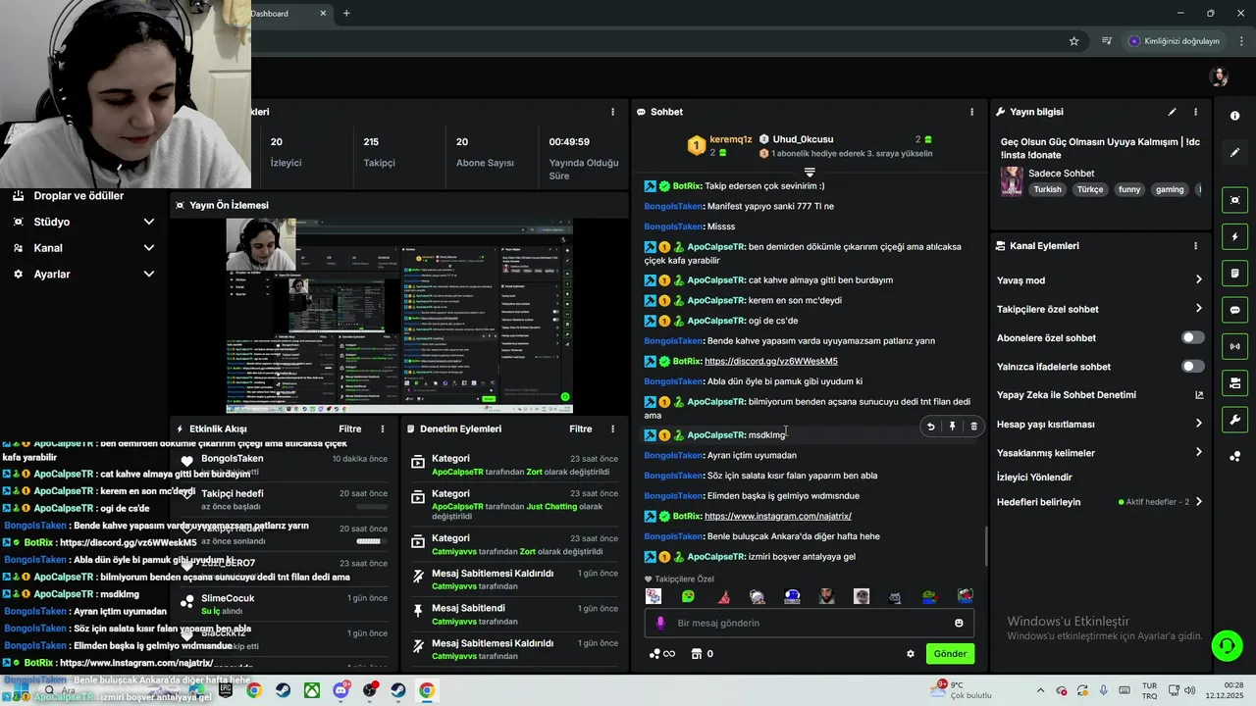Edit stream info with Yayın bilgisi pencil
This screenshot has height=706, width=1256.
coord(1172,112)
